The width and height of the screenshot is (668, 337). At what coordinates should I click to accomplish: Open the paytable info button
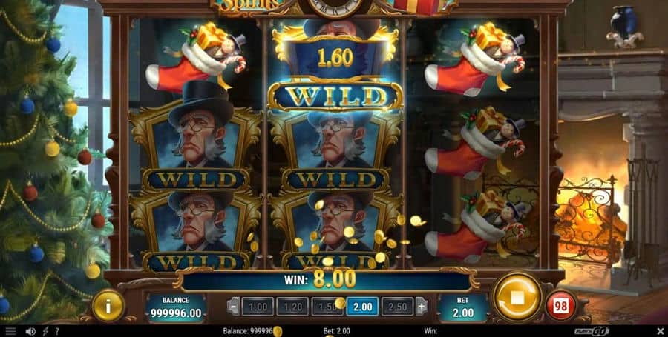(x=108, y=306)
